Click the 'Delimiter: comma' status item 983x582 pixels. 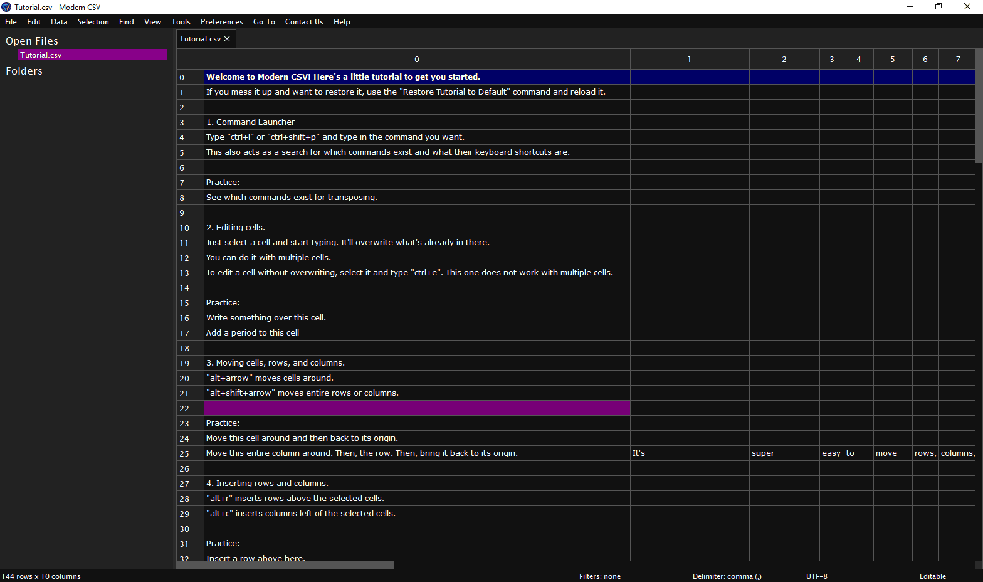pyautogui.click(x=727, y=576)
